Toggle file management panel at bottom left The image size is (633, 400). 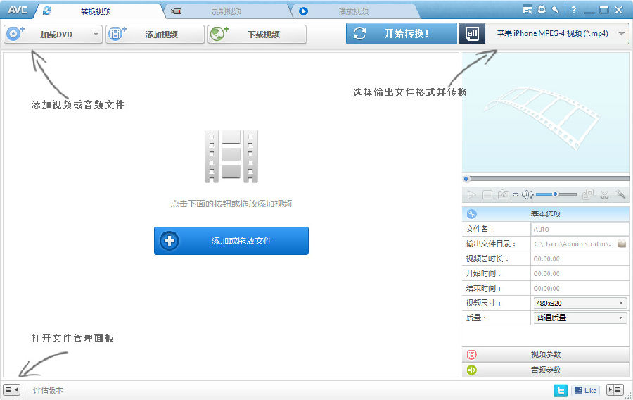pos(11,390)
